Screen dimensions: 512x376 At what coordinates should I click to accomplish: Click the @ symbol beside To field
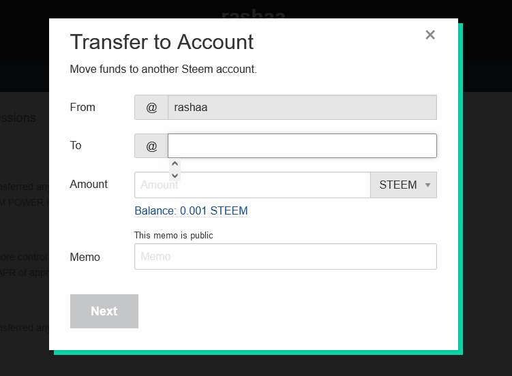coord(151,146)
